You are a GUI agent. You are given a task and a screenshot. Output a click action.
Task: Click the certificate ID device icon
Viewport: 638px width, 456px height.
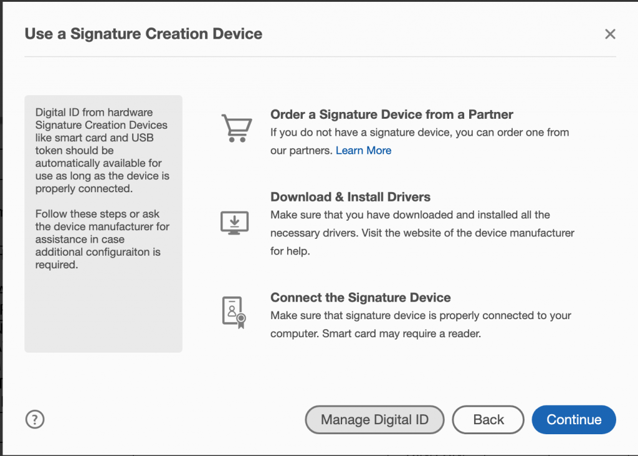pos(234,312)
